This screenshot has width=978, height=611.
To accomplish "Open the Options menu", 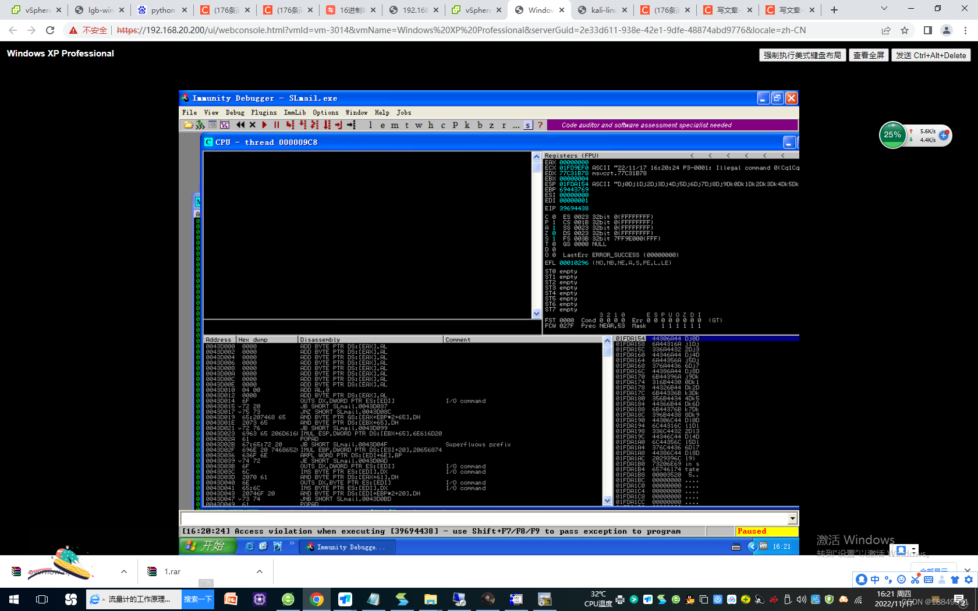I will coord(325,113).
